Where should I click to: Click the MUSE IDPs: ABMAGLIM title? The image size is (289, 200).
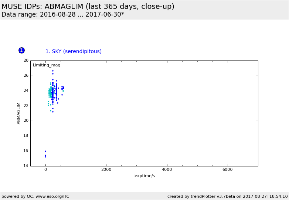(x=88, y=7)
